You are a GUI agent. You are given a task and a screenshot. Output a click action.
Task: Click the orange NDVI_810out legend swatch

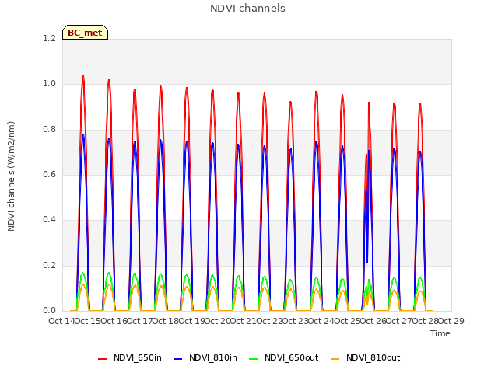(335, 359)
